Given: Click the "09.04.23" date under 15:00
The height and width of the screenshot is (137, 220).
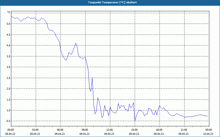Looking at the screenshot, I should (134, 134).
